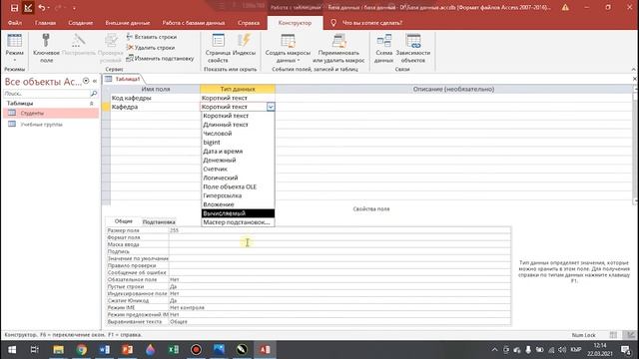Viewport: 639px width, 359px height.
Task: Click the Save icon in title bar
Action: (x=14, y=8)
